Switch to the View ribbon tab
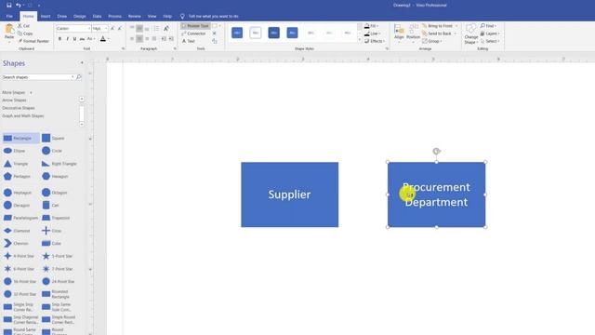 [x=152, y=17]
